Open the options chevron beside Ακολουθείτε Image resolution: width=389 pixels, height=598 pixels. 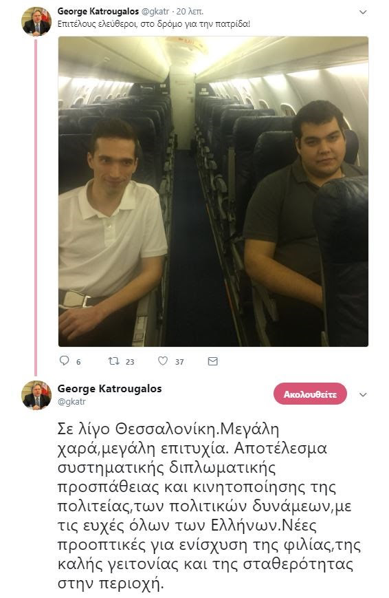click(x=363, y=395)
